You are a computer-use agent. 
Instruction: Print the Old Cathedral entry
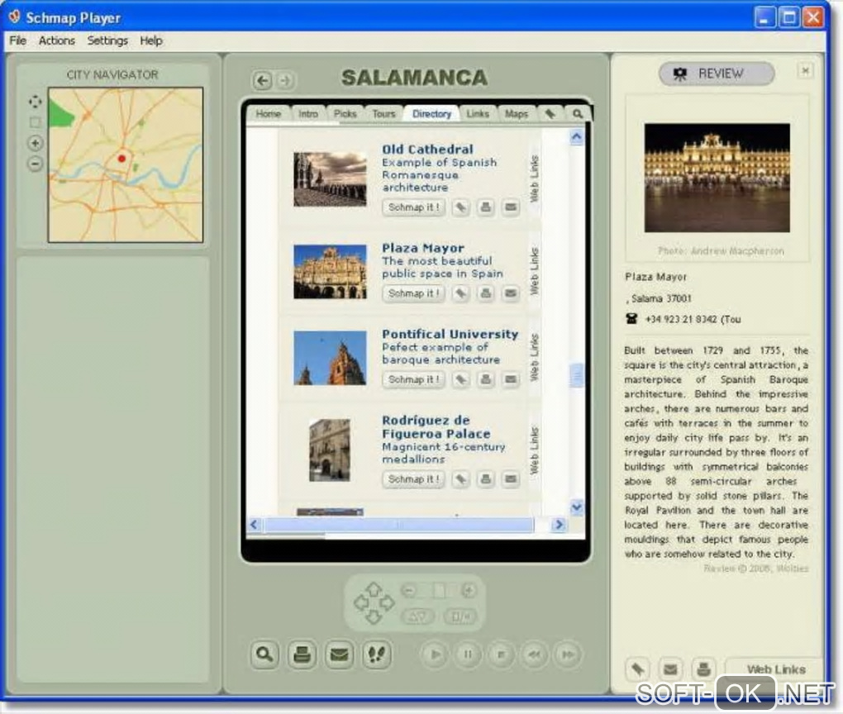[486, 207]
